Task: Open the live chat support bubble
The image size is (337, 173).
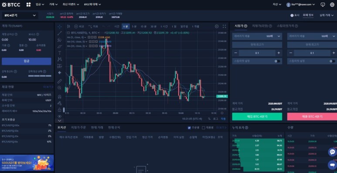Action: click(332, 152)
